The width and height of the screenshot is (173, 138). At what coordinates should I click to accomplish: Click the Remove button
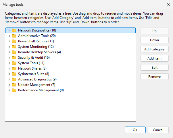154,77
